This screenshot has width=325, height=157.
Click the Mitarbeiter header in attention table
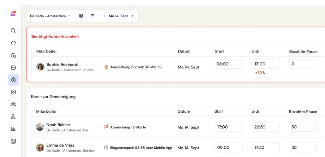(47, 51)
